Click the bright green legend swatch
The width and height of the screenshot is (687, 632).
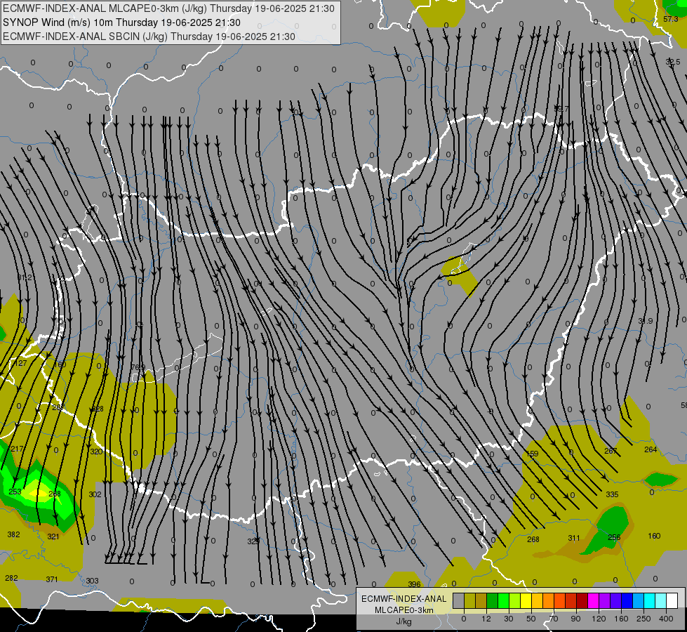[x=503, y=600]
